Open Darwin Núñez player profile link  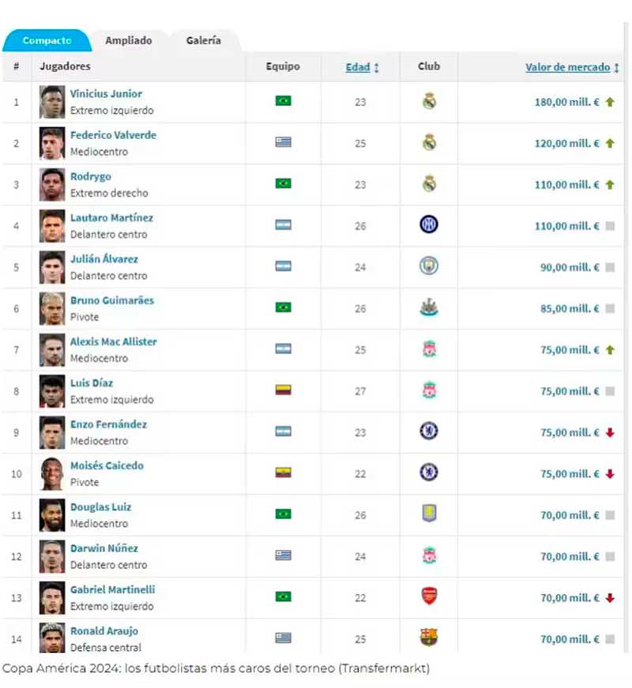tap(103, 548)
